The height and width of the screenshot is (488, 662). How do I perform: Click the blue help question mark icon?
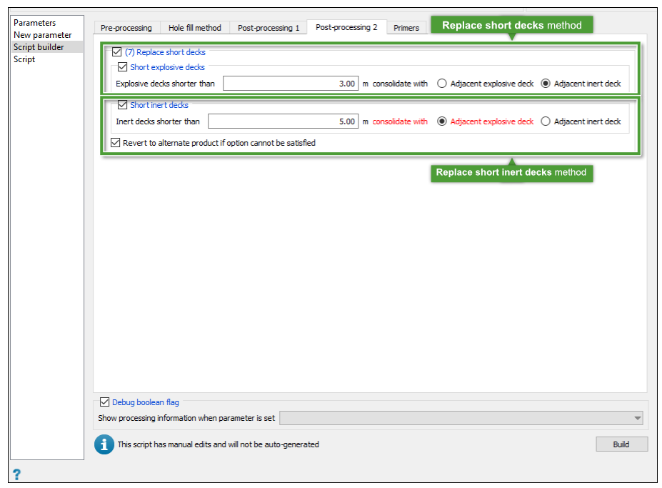click(16, 474)
